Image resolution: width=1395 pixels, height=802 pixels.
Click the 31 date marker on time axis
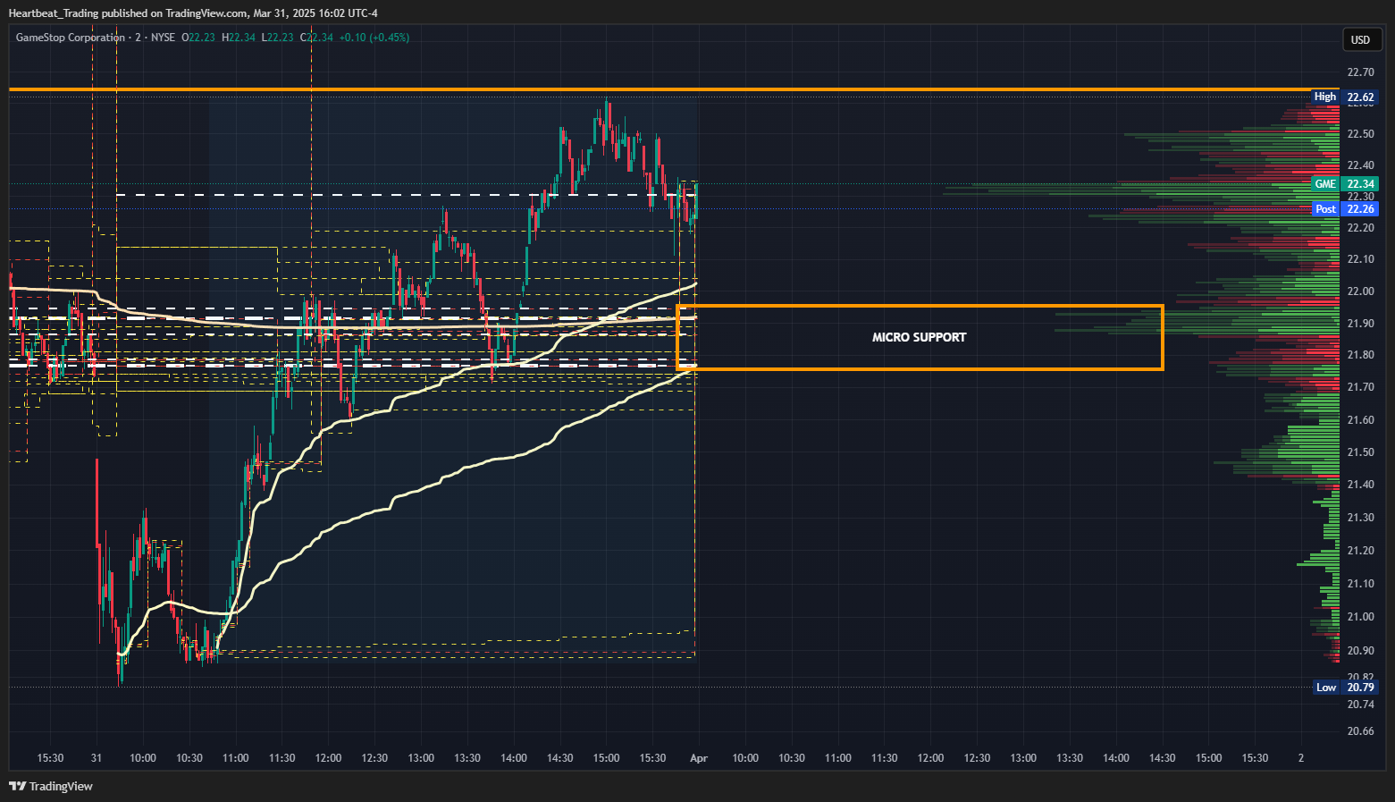pos(97,758)
